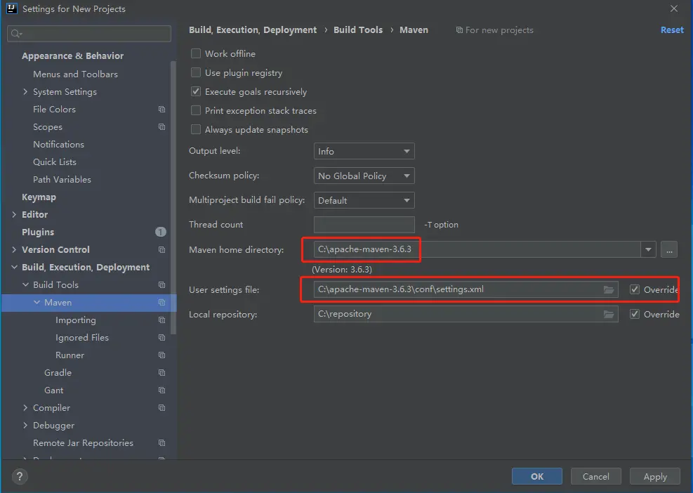Screen dimensions: 693x493
Task: Click the folder icon in Local repository field
Action: point(609,314)
